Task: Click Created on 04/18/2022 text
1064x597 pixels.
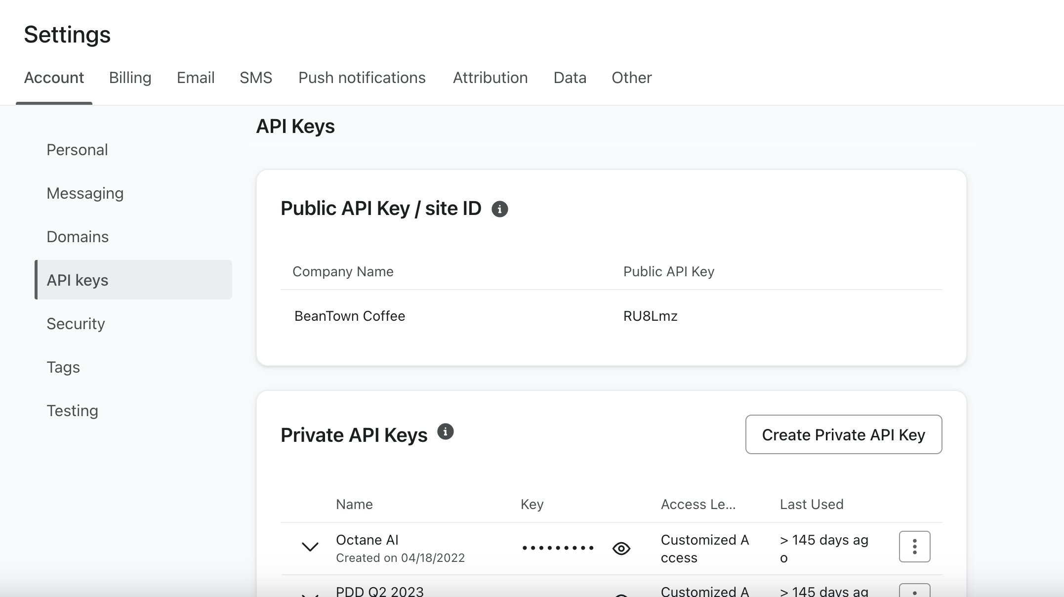Action: tap(400, 557)
